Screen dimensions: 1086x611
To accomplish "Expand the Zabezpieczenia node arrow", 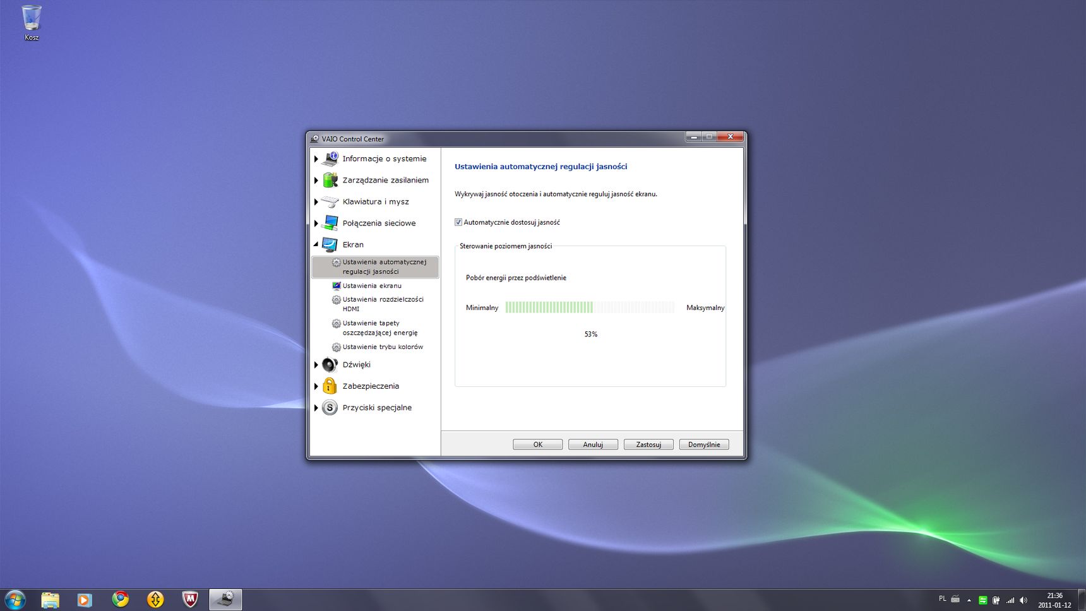I will point(316,386).
